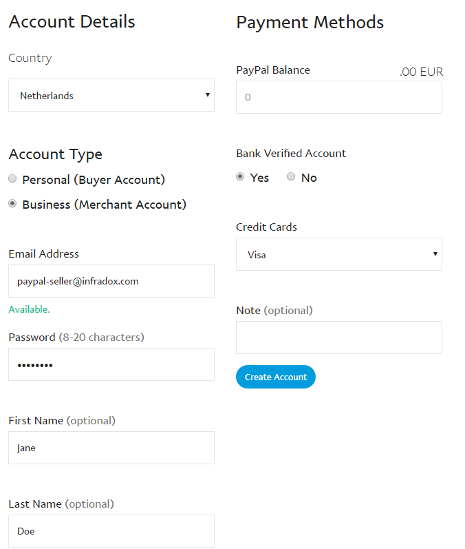Click the Personal (Buyer Account) label text
This screenshot has height=549, width=465.
94,180
